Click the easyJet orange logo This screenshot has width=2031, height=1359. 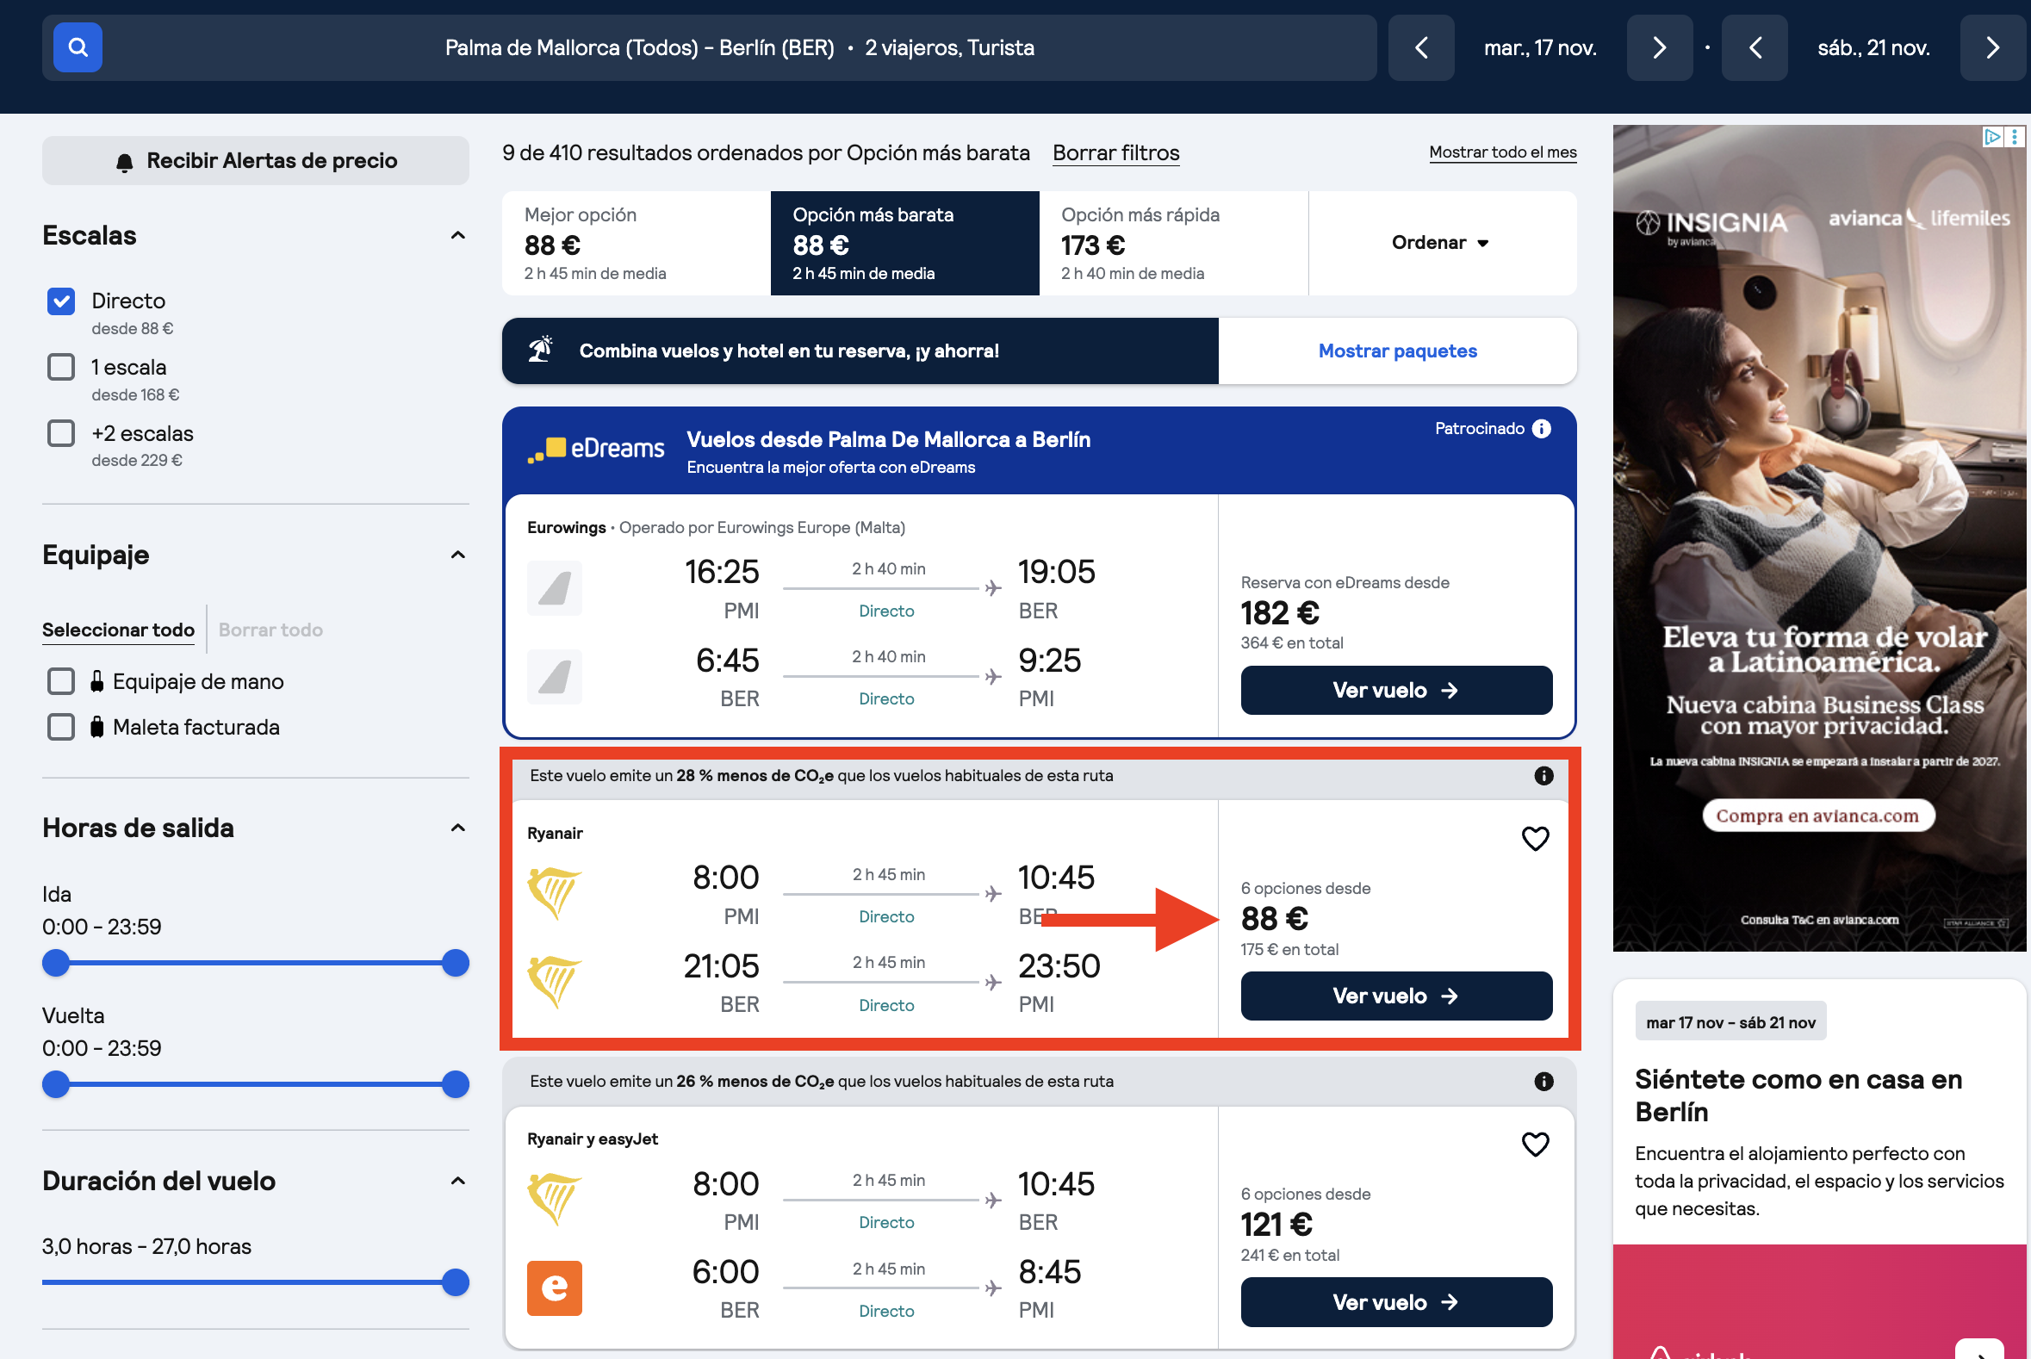(555, 1288)
